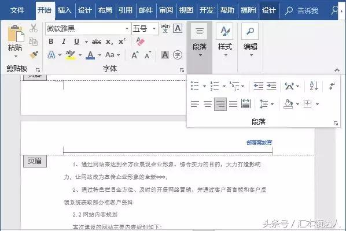The image size is (346, 231).
Task: Open the 剪贴板 pane launcher
Action: (38, 70)
